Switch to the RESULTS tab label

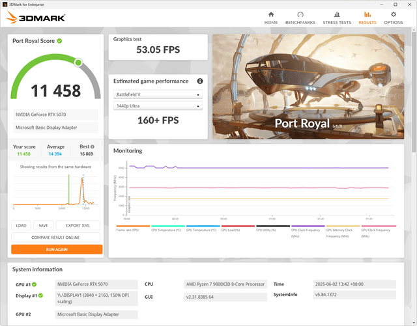pyautogui.click(x=367, y=23)
